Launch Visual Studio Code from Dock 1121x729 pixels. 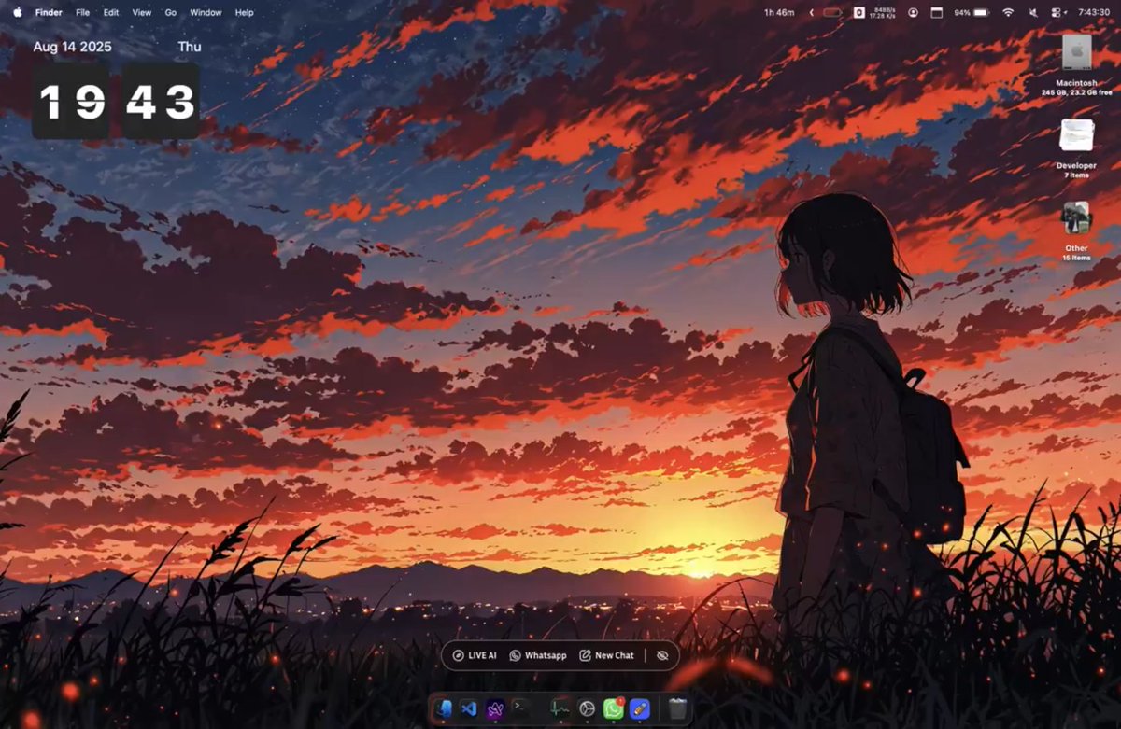[469, 708]
